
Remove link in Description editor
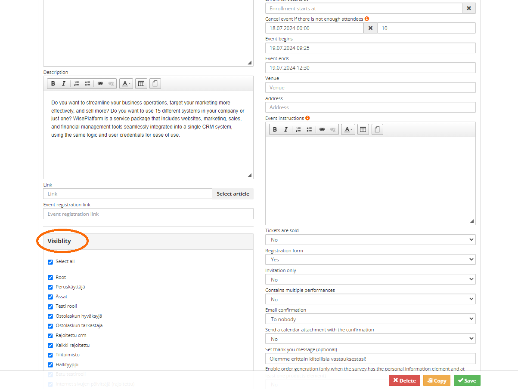[111, 84]
